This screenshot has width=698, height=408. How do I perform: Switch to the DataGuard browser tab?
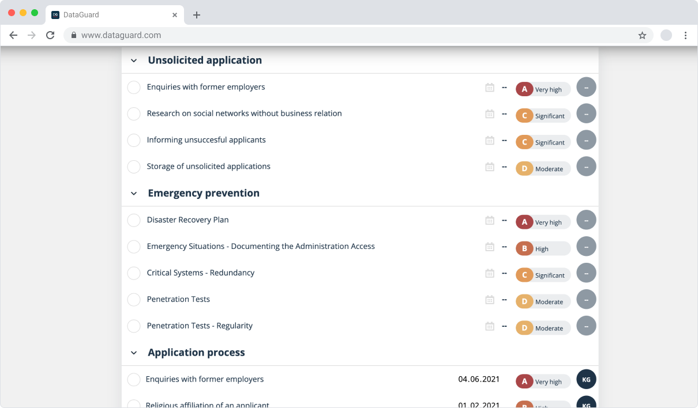(x=110, y=15)
